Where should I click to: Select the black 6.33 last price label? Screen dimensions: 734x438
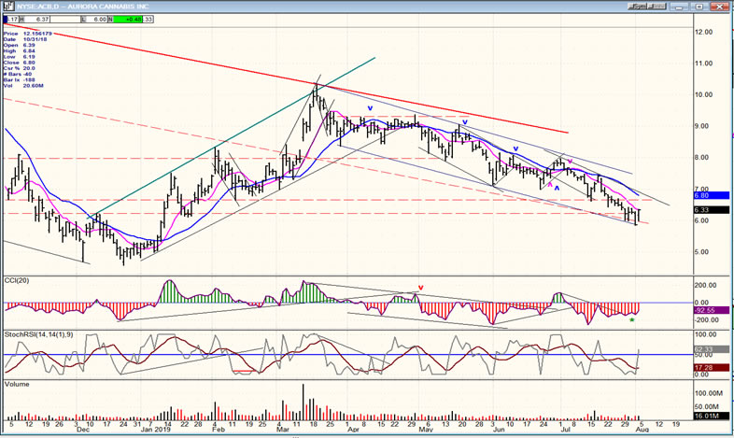click(704, 211)
